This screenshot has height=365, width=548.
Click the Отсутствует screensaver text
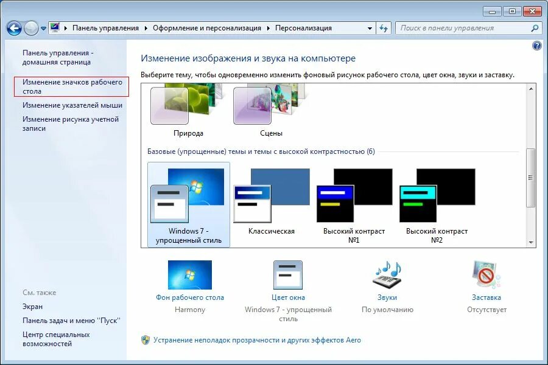coord(487,310)
